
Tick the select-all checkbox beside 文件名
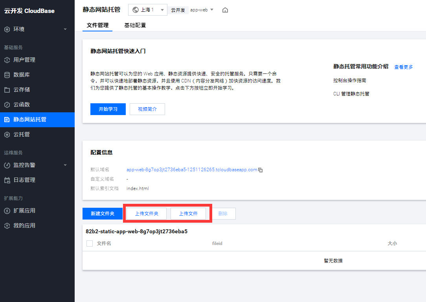[x=89, y=243]
